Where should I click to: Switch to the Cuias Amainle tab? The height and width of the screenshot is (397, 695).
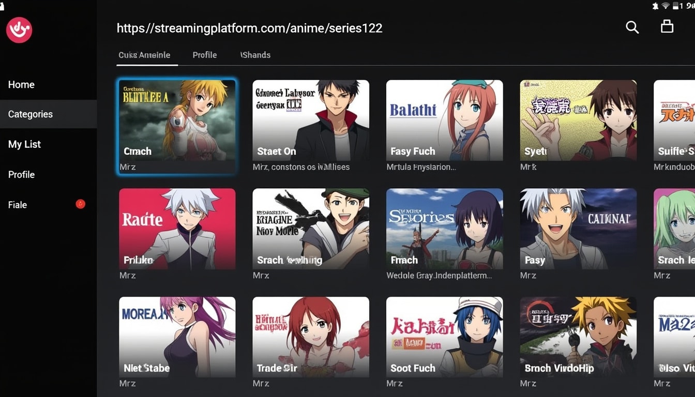pos(144,55)
